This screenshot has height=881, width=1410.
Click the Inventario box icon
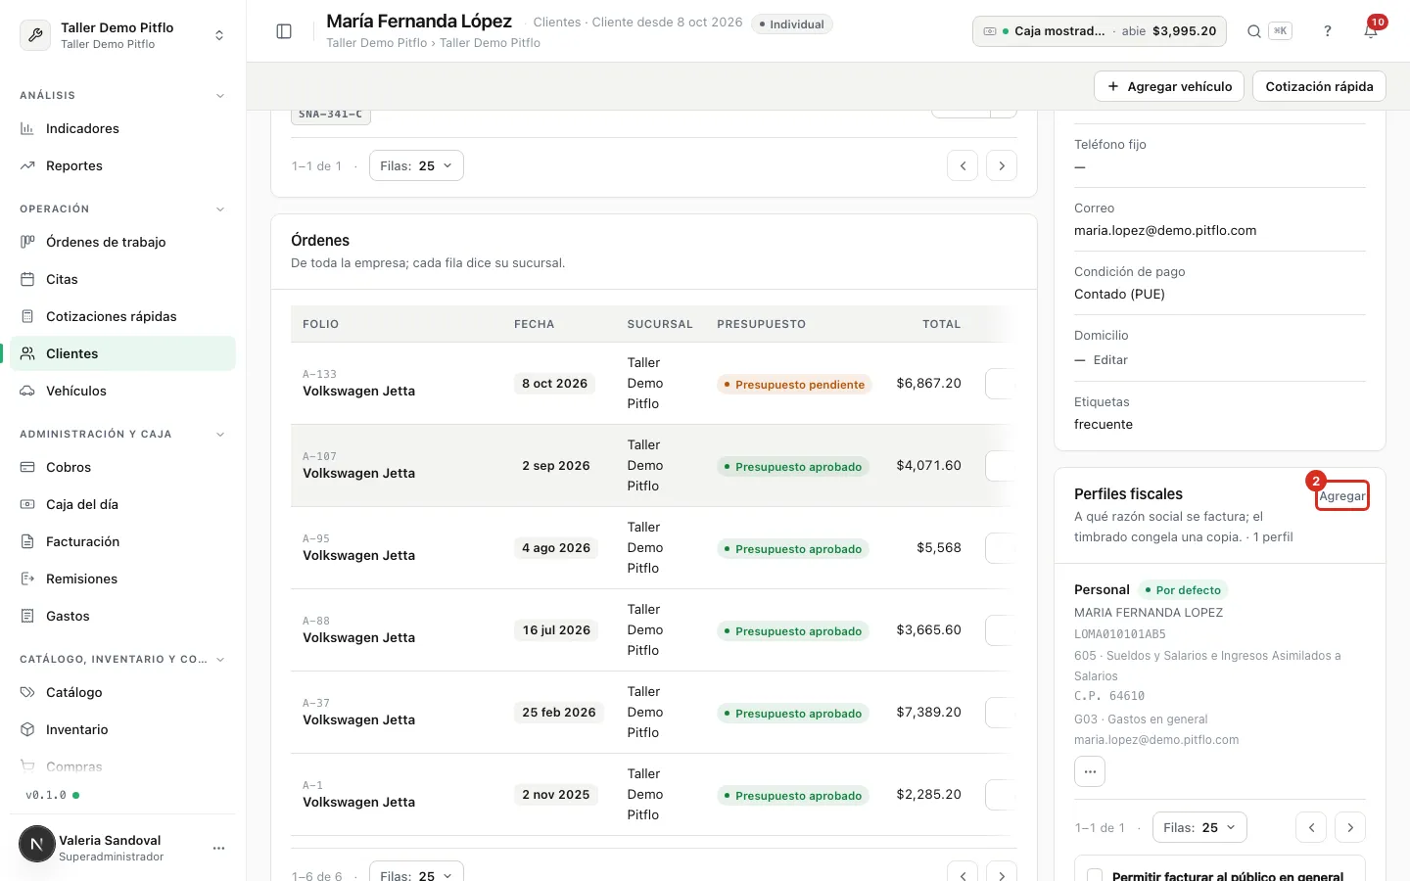(x=27, y=729)
